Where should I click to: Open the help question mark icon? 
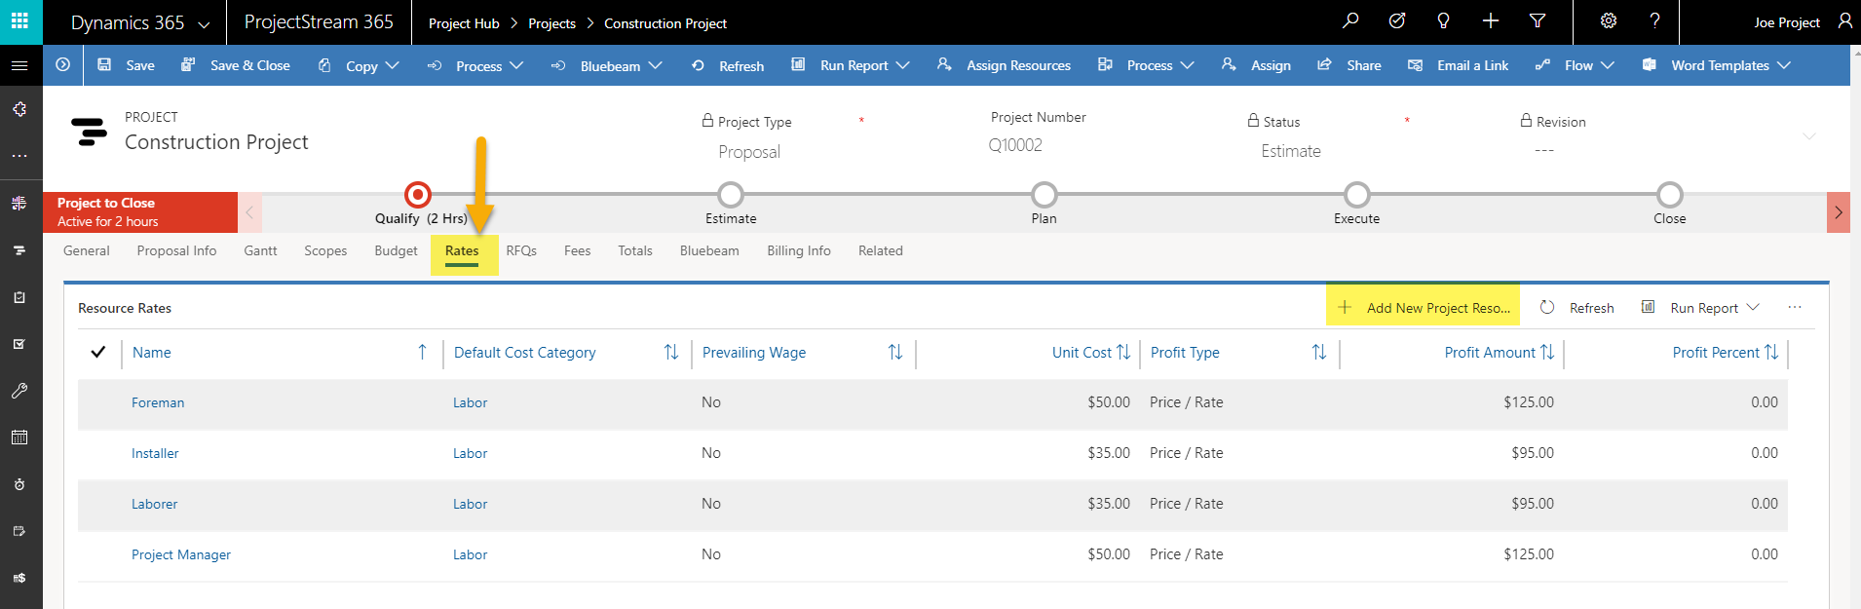click(x=1654, y=20)
